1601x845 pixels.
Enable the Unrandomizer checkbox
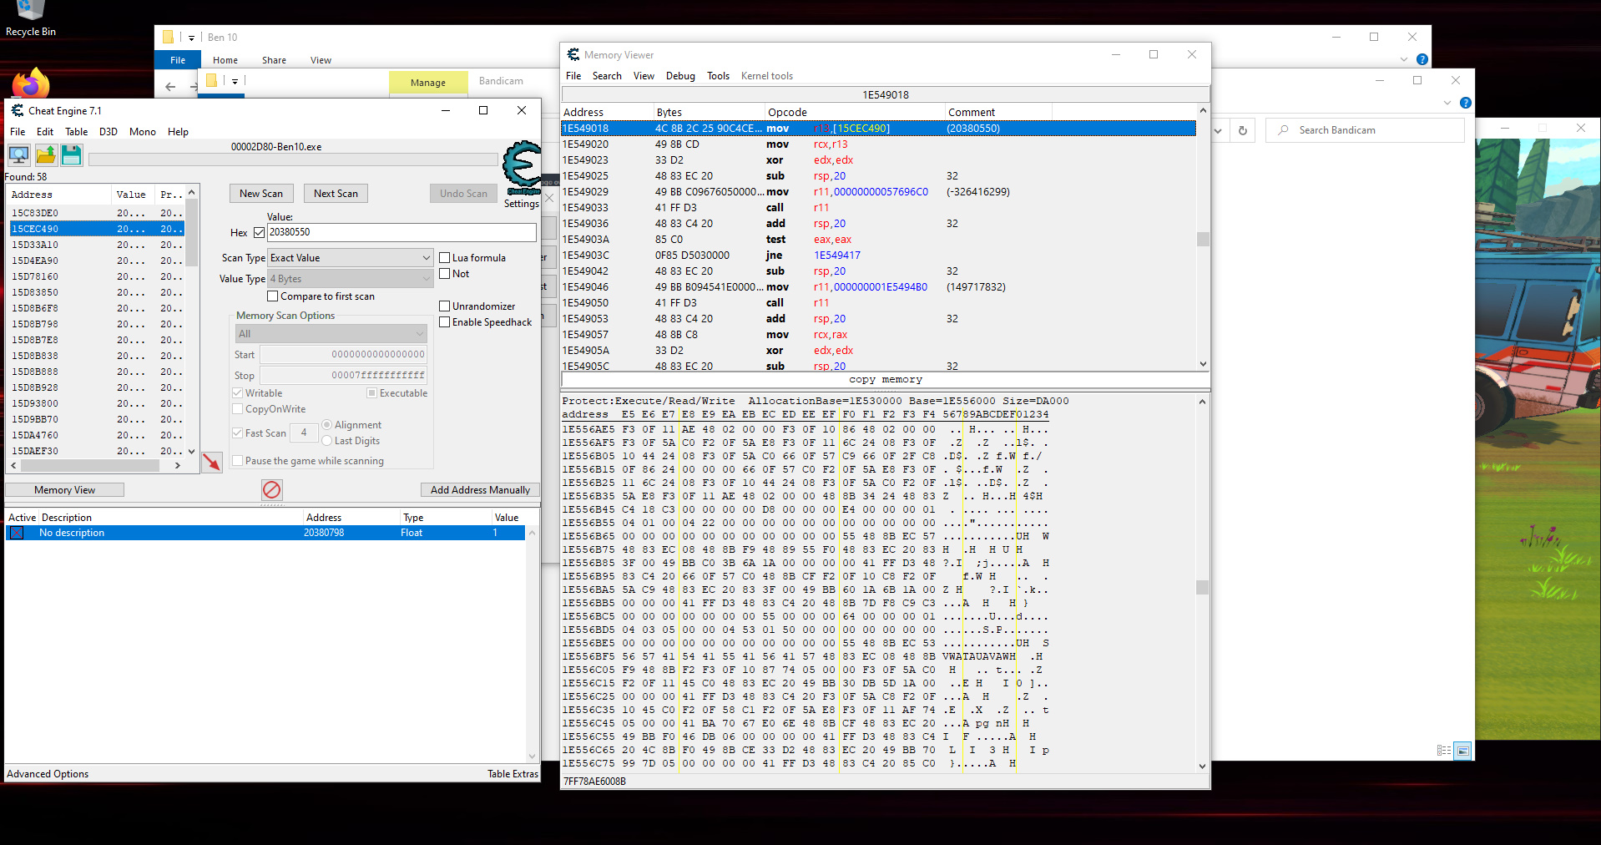pyautogui.click(x=445, y=306)
